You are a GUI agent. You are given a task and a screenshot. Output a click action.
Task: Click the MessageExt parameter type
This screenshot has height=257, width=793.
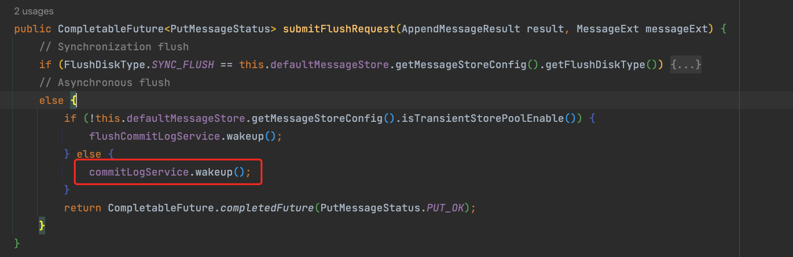pyautogui.click(x=608, y=29)
